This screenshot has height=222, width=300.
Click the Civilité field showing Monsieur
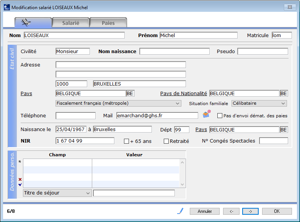tap(73, 51)
